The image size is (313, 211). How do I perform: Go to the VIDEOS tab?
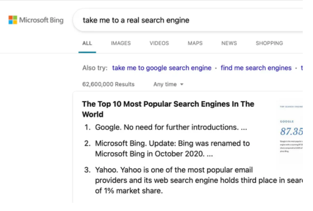tap(159, 43)
